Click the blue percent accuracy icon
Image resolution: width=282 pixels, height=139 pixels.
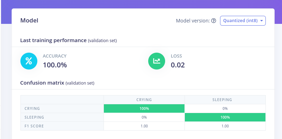click(29, 61)
